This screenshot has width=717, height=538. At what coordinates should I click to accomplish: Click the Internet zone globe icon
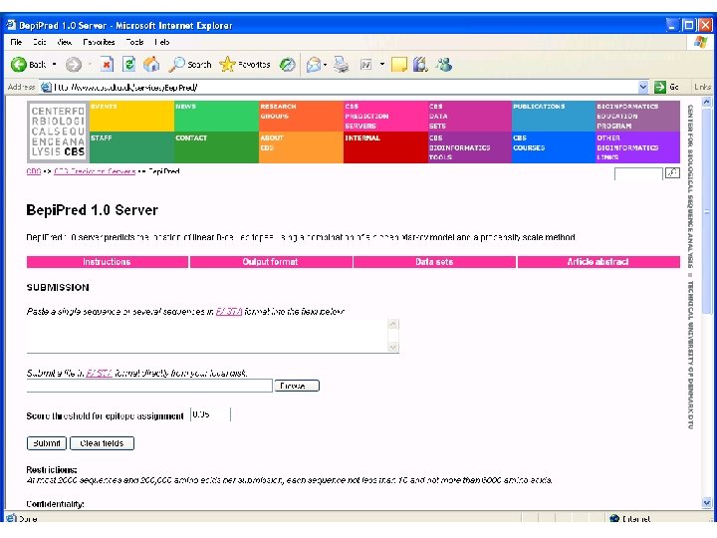tap(614, 518)
